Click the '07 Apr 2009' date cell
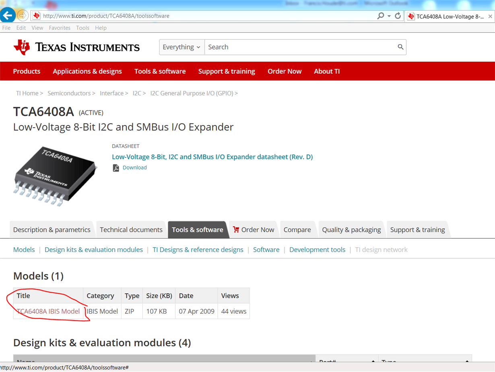 [197, 311]
